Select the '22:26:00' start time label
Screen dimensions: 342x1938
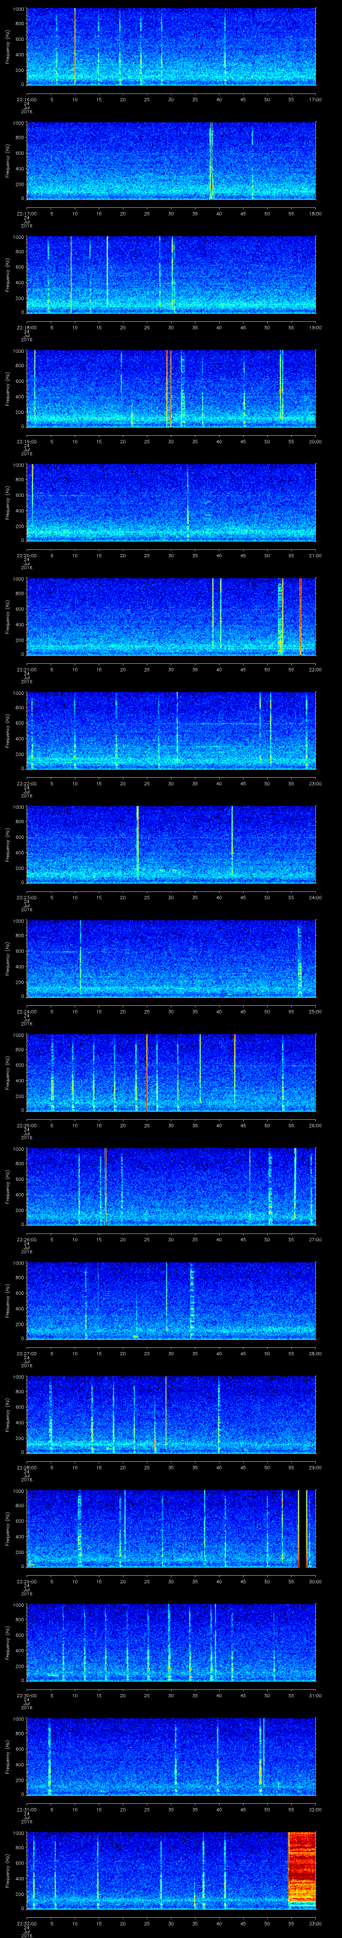tap(26, 1239)
